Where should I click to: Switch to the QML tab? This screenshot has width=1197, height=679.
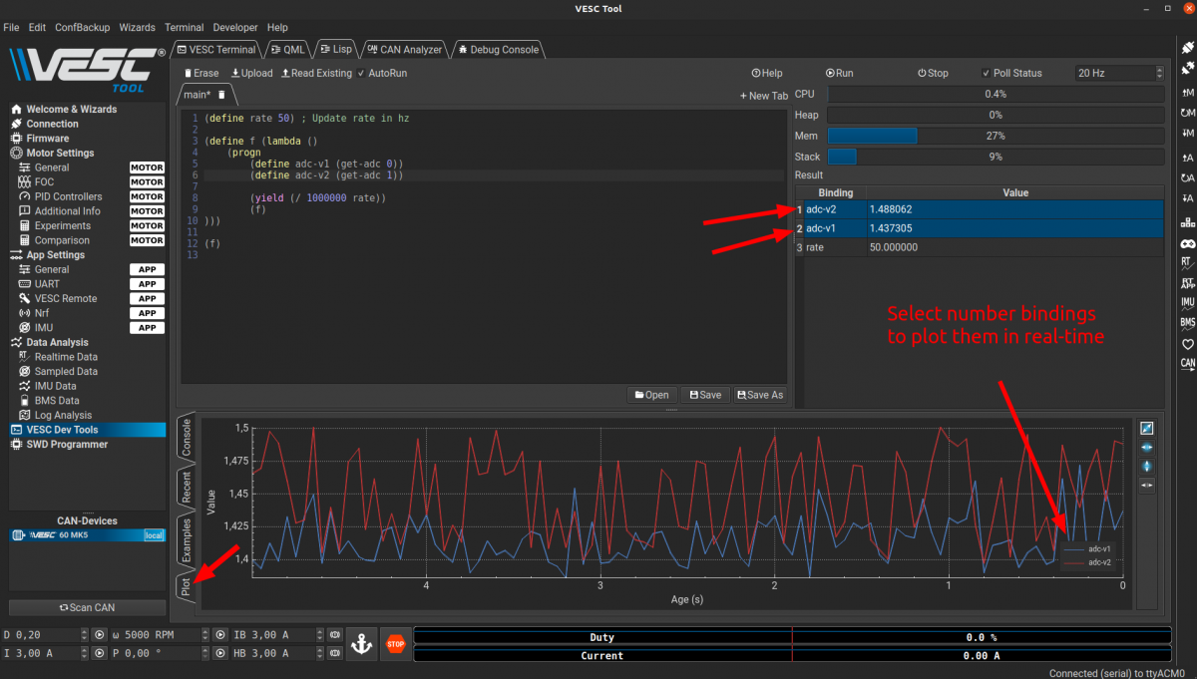coord(288,49)
